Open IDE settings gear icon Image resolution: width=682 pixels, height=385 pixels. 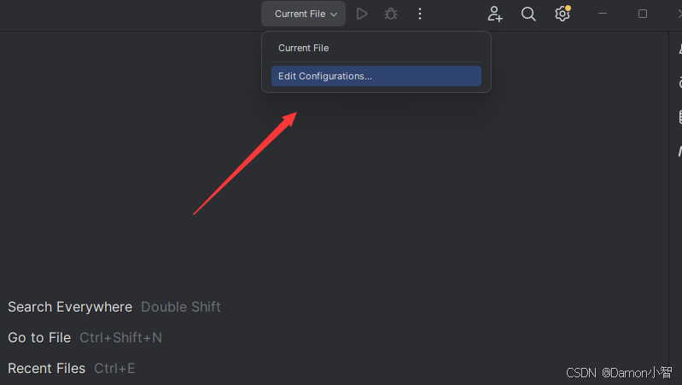[563, 14]
